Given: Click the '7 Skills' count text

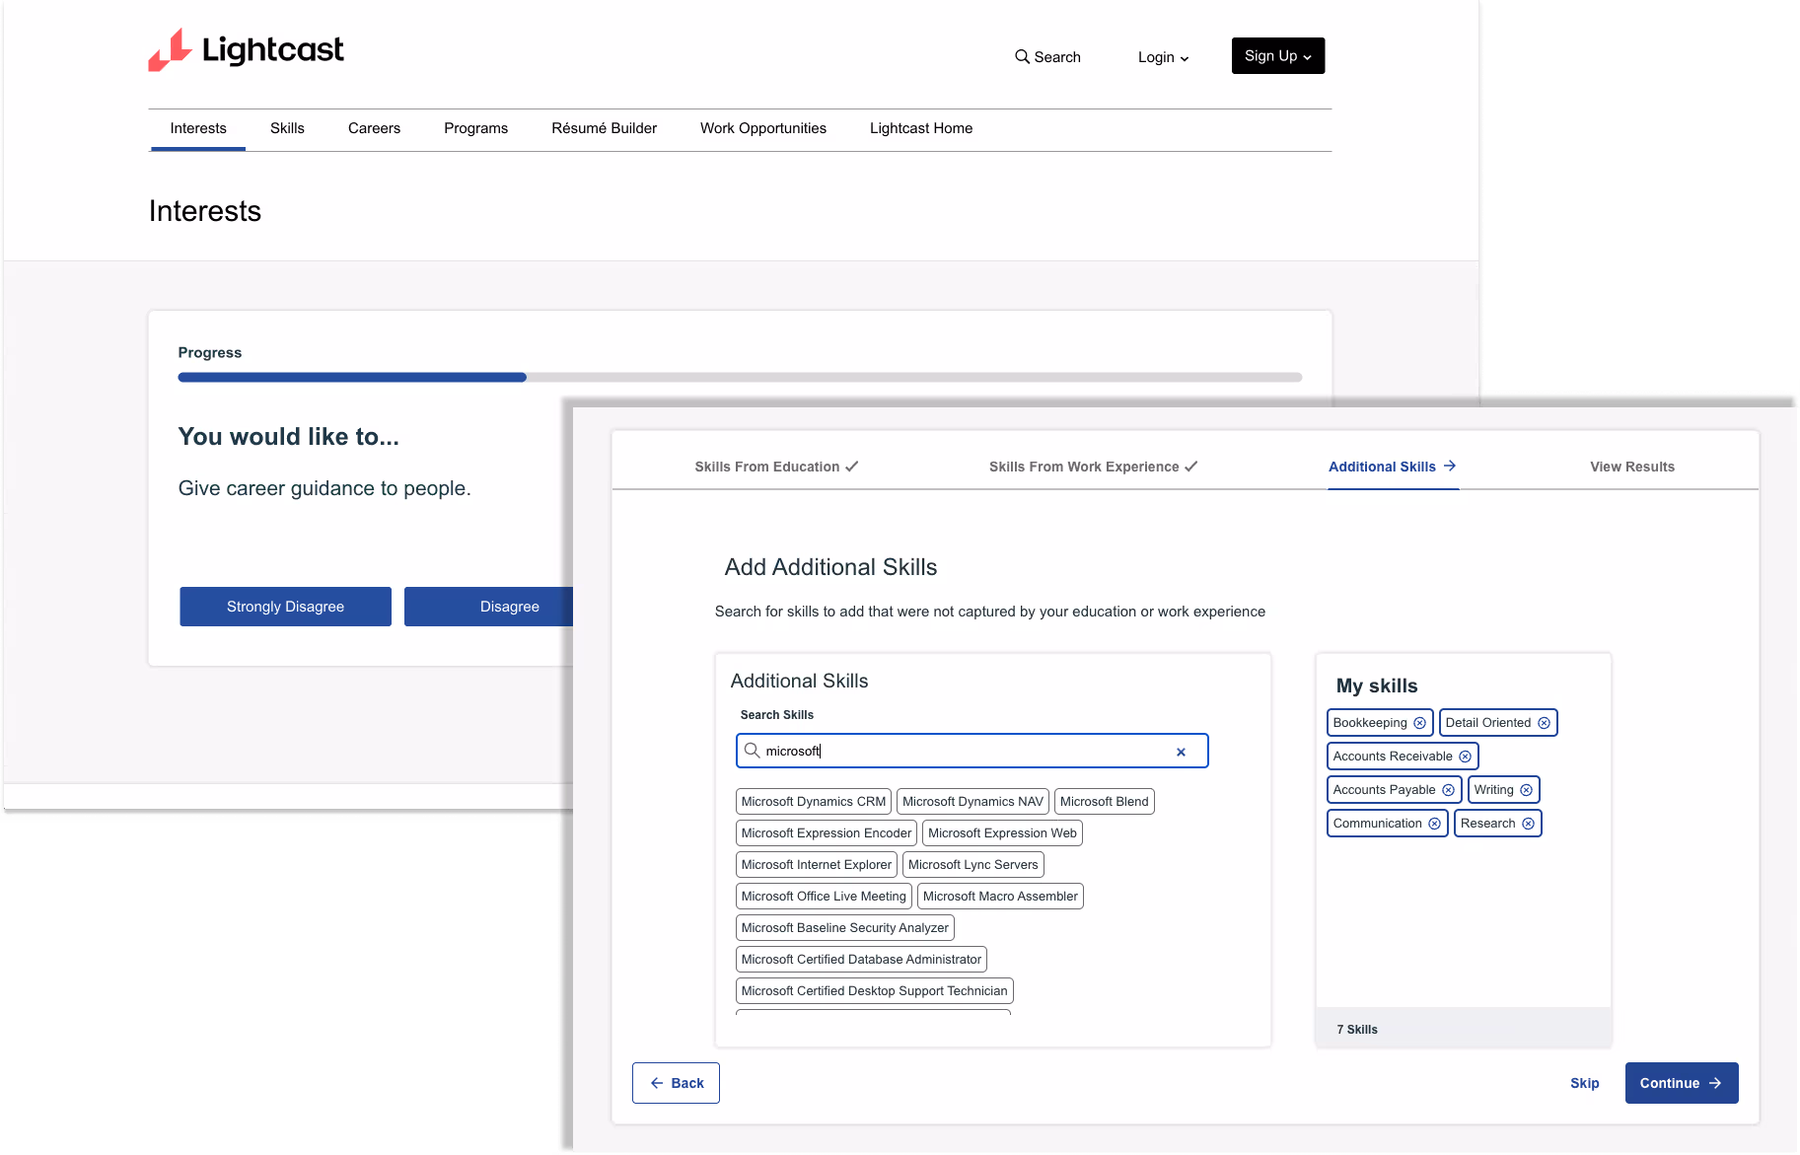Looking at the screenshot, I should click(1357, 1030).
